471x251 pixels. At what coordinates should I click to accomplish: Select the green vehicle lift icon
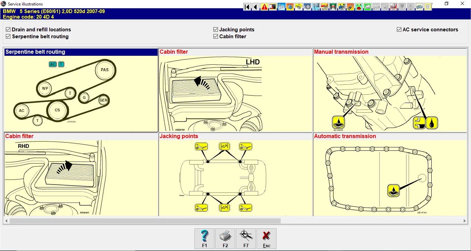pyautogui.click(x=333, y=7)
